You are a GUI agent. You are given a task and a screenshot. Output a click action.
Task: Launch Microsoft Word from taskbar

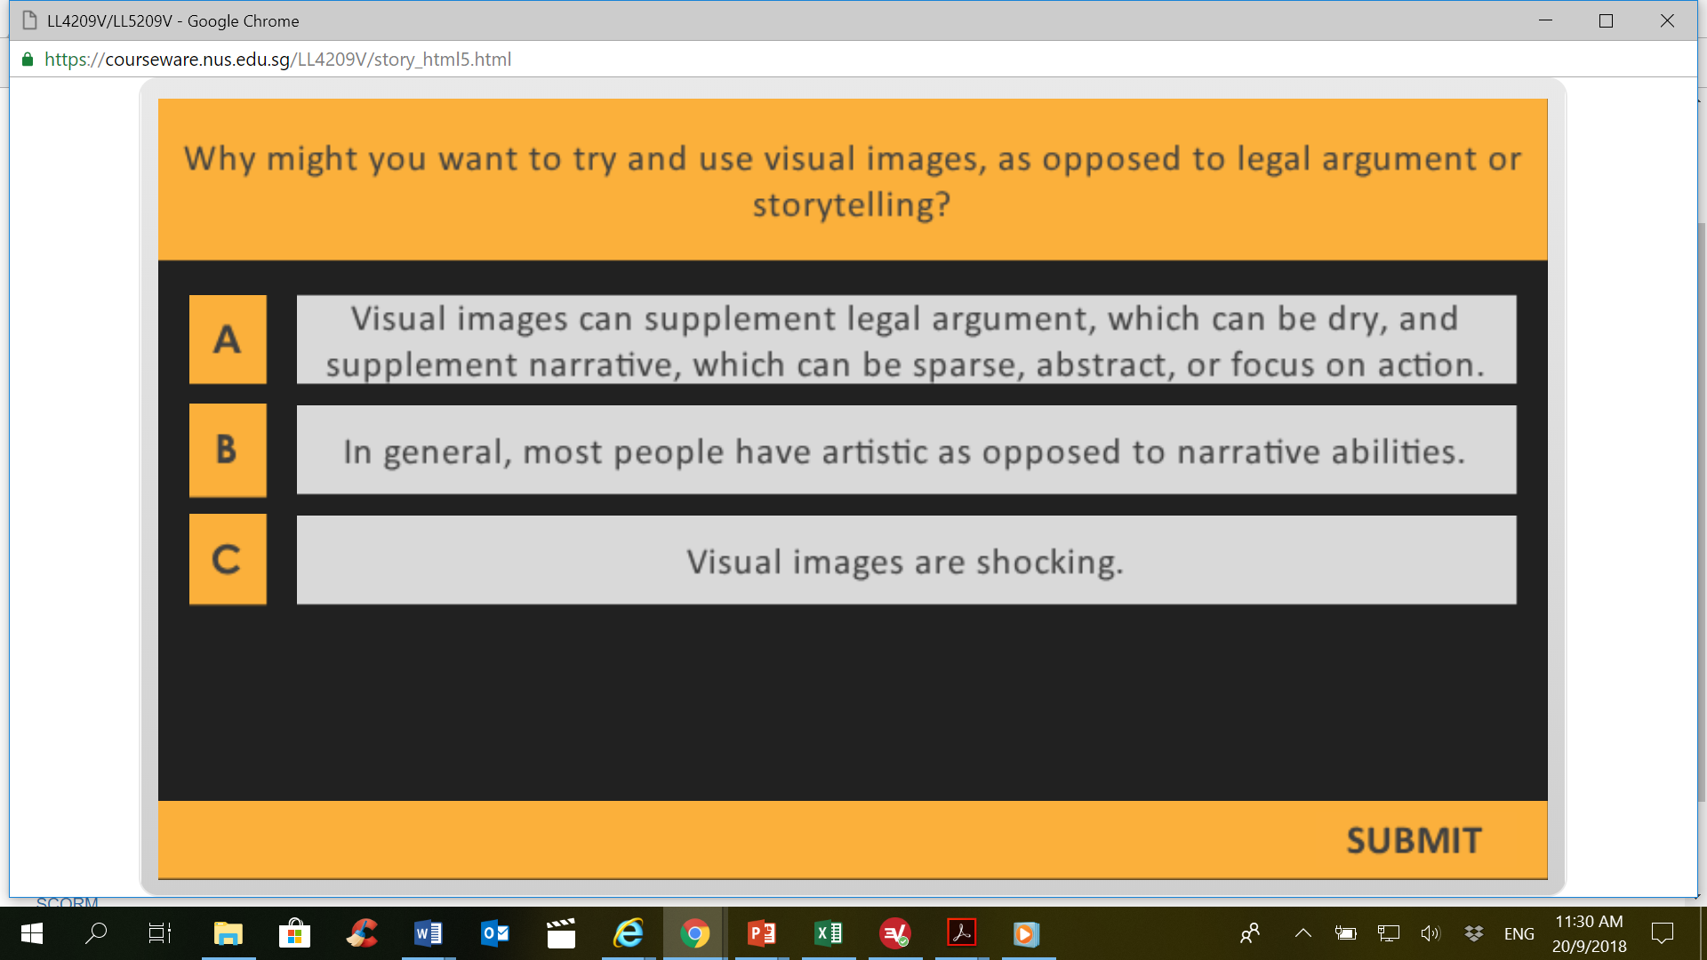(428, 933)
